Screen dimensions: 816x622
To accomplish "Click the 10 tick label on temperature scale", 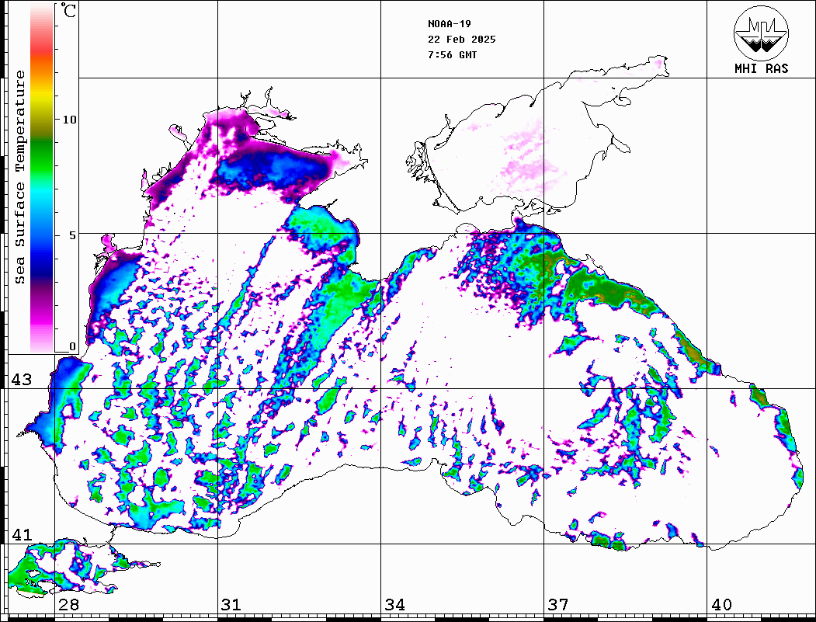I will tap(70, 120).
